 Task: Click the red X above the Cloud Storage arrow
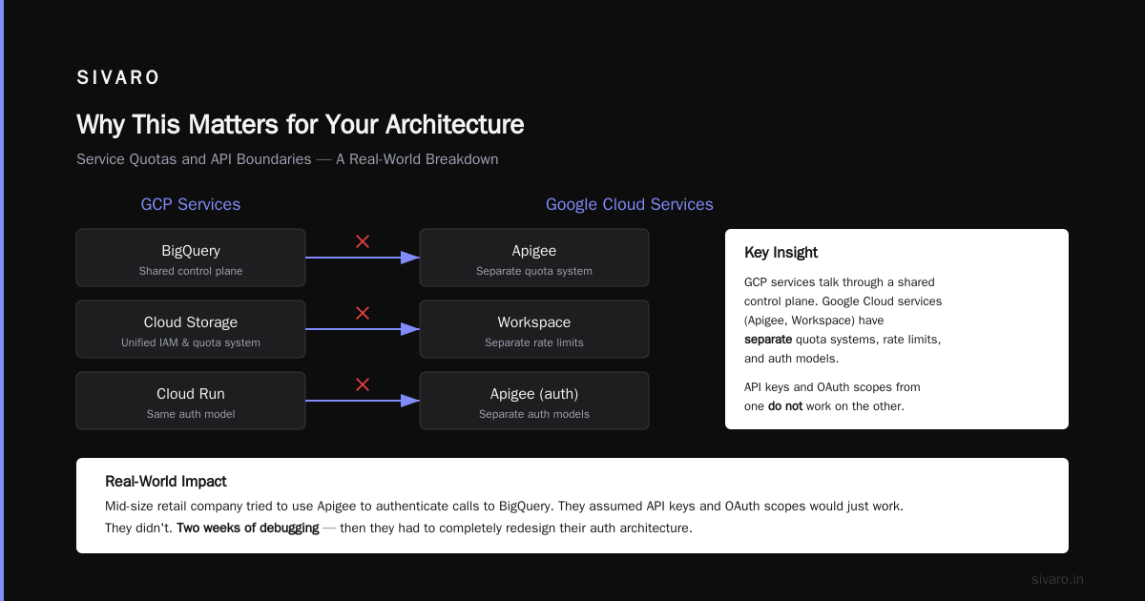(363, 313)
